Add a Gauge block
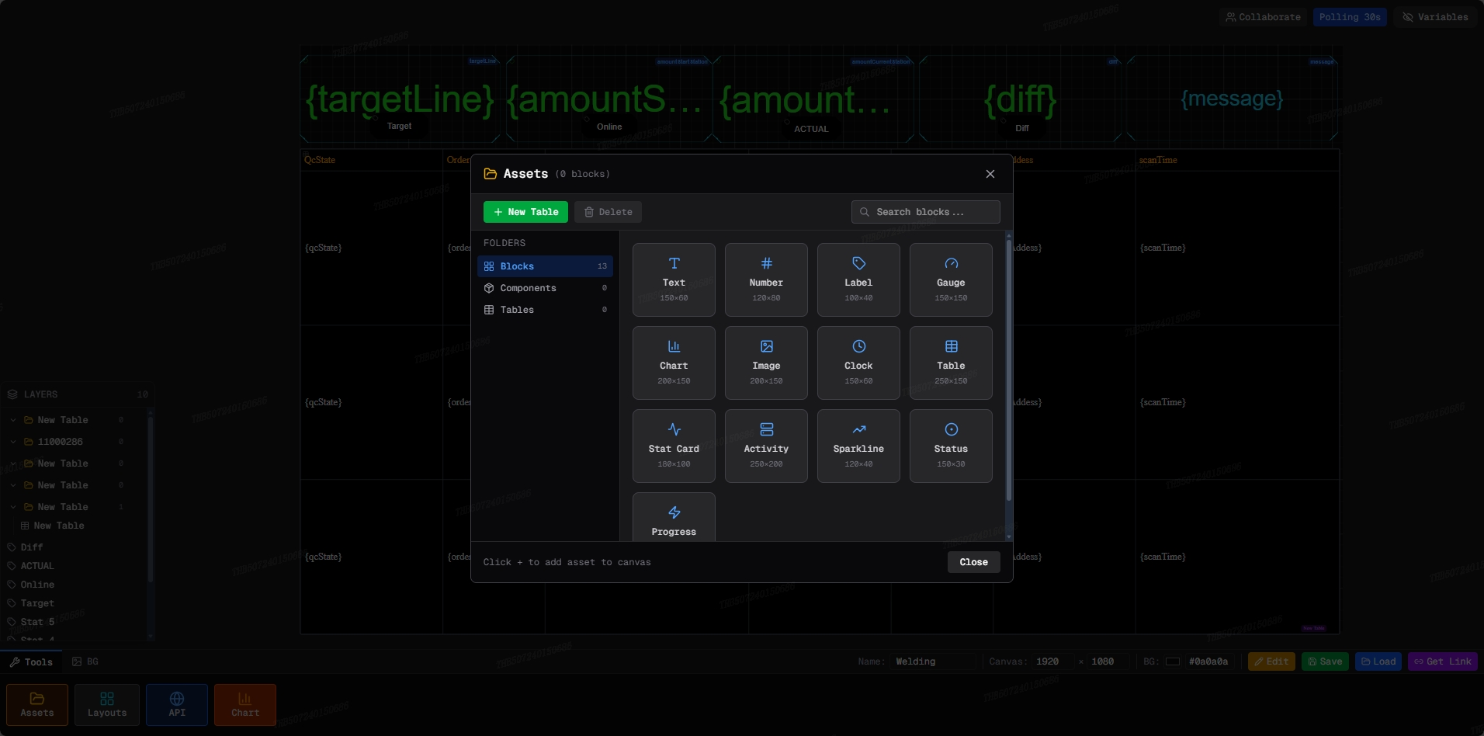 (951, 279)
